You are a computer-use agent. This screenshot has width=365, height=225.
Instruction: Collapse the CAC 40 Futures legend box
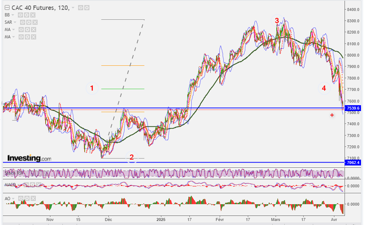(x=7, y=8)
